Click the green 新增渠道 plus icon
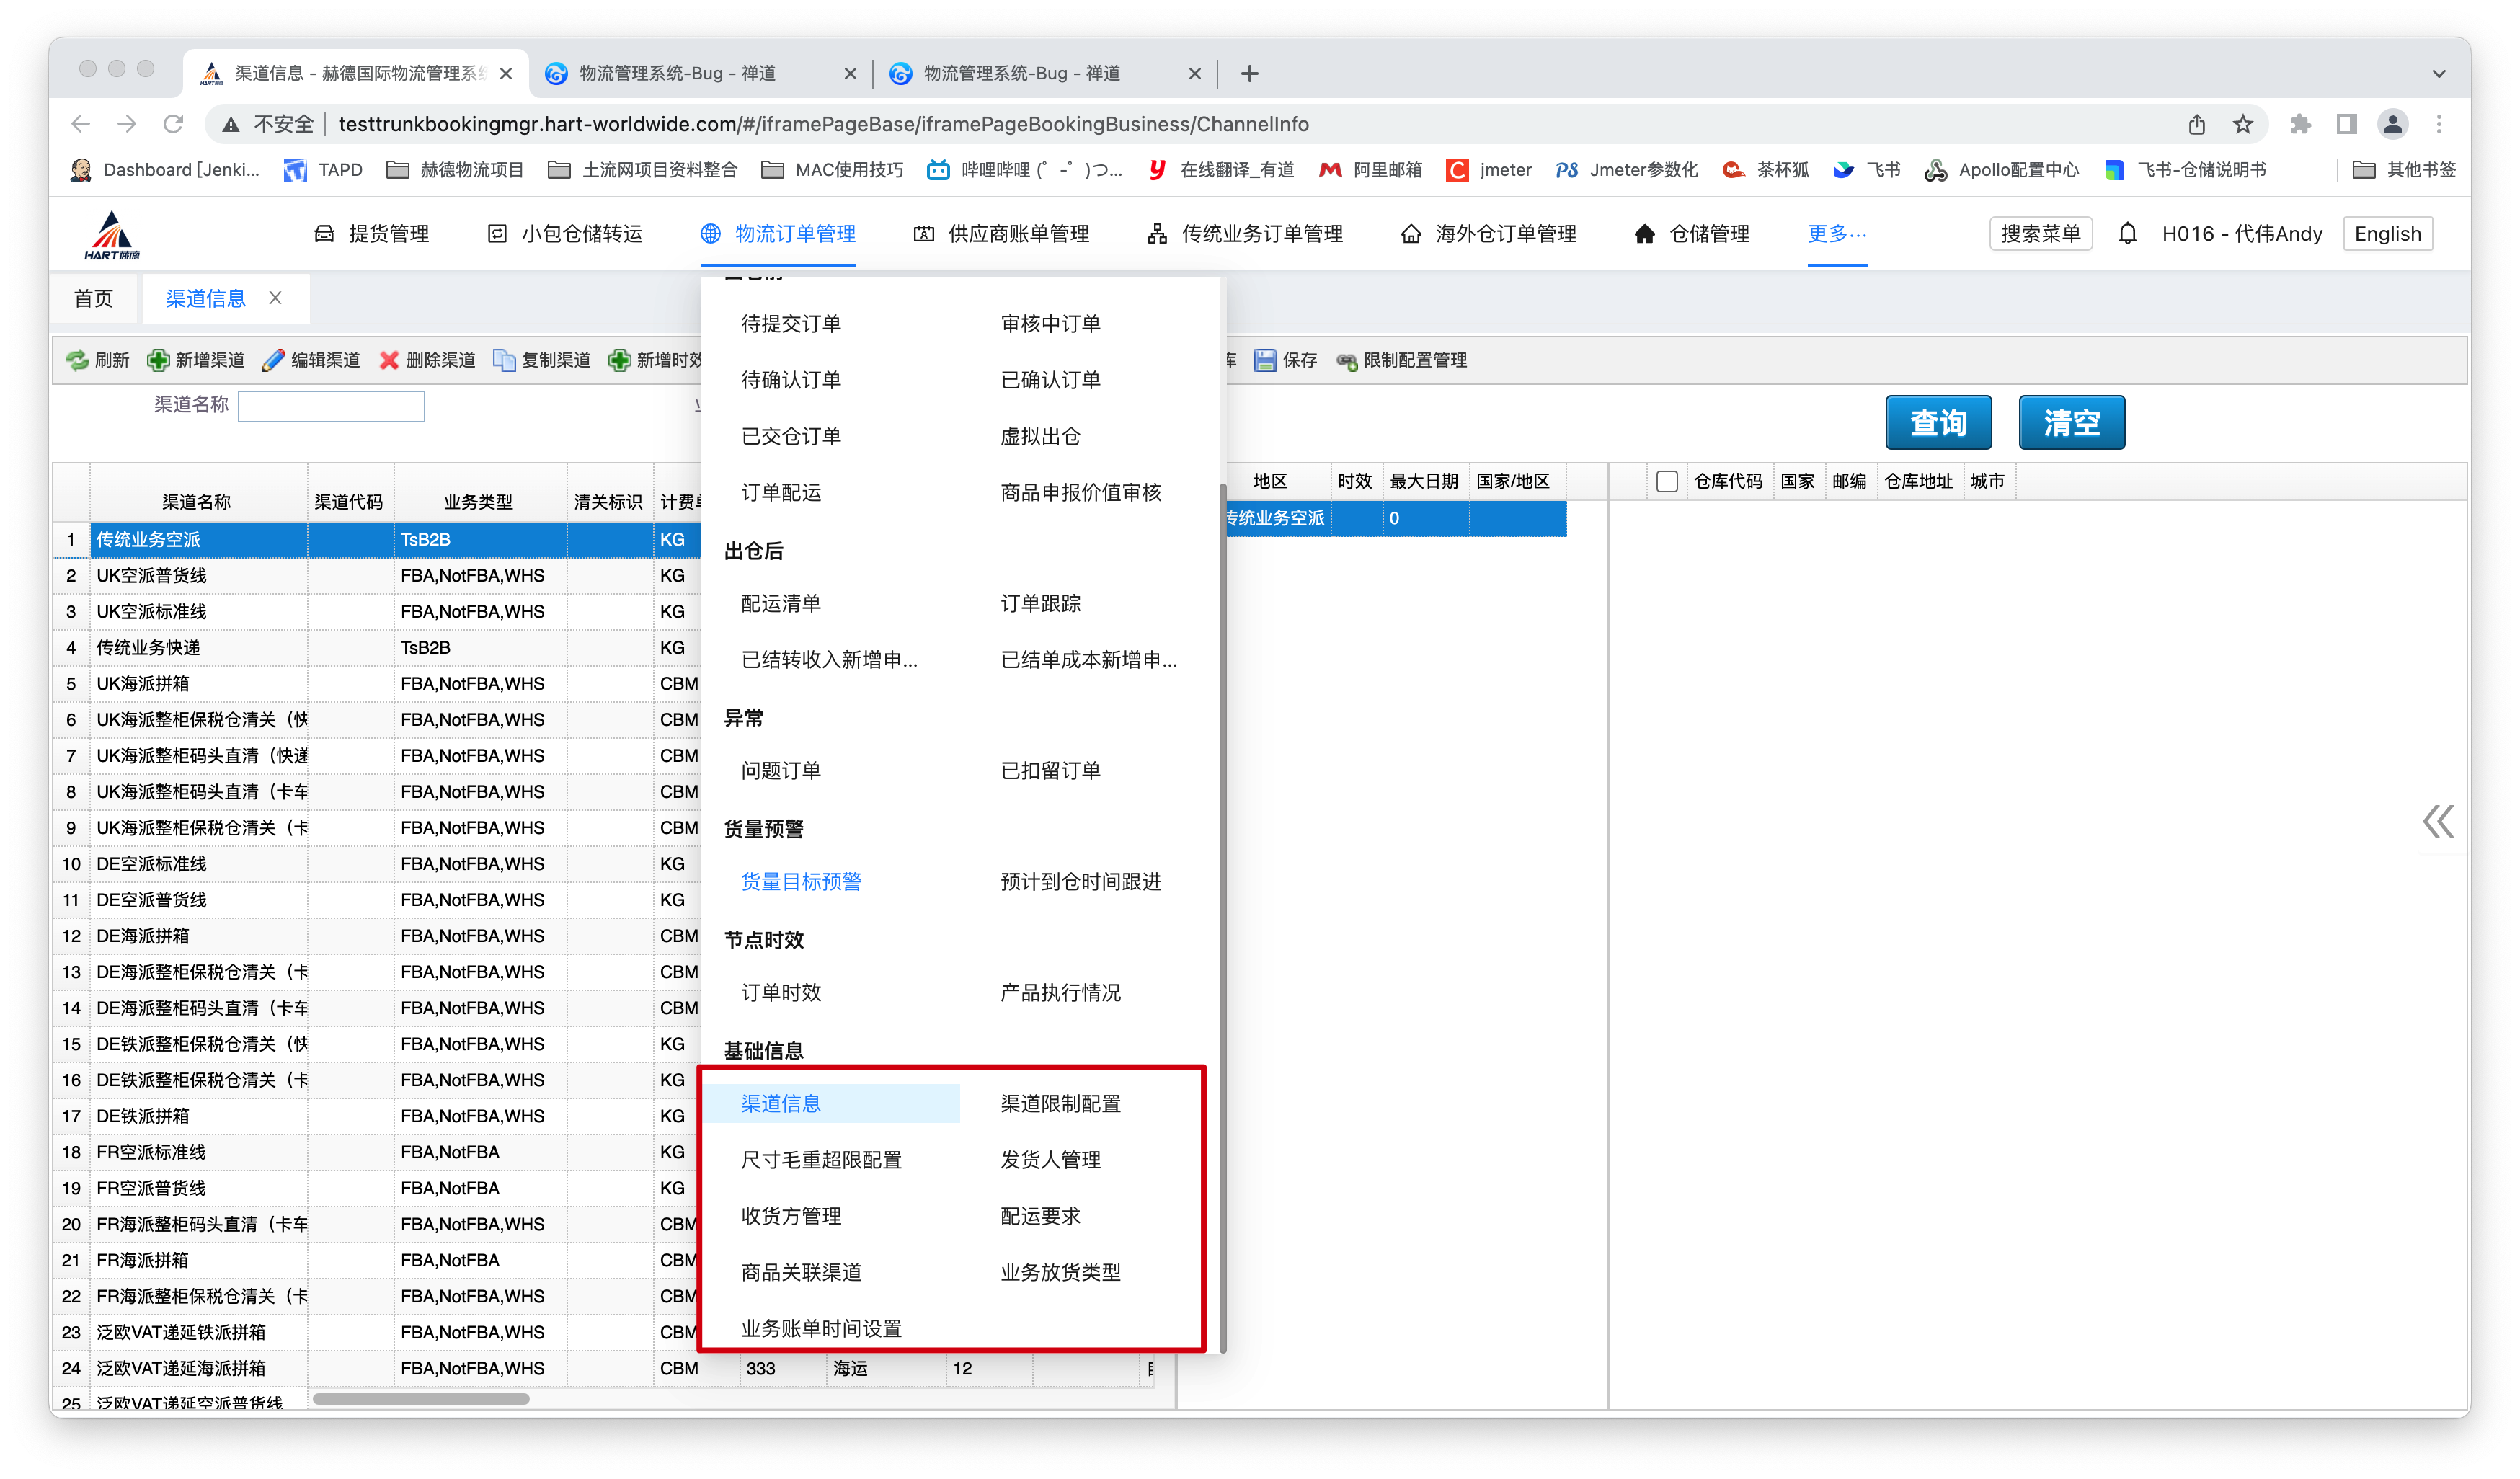Image resolution: width=2520 pixels, height=1479 pixels. [x=158, y=360]
